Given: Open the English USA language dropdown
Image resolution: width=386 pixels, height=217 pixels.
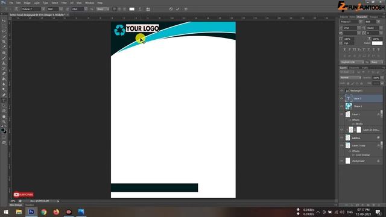Looking at the screenshot, I should coord(352,62).
